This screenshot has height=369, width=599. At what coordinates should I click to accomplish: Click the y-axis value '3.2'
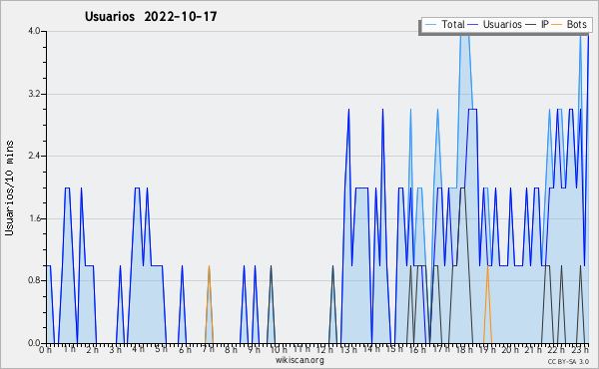34,94
